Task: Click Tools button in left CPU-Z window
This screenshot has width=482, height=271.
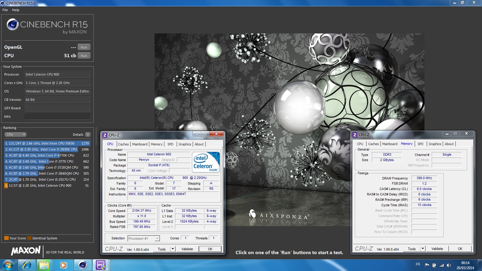Action: pos(162,249)
